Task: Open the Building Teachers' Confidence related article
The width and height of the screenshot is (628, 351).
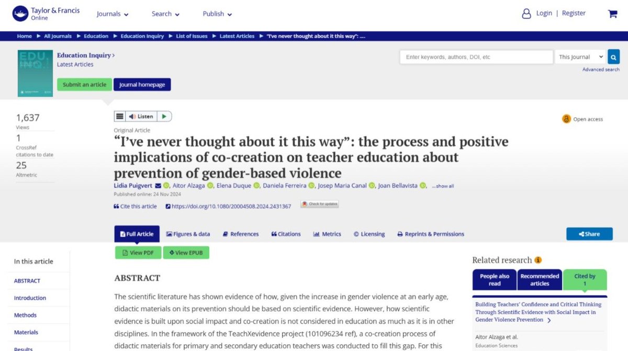Action: [538, 312]
